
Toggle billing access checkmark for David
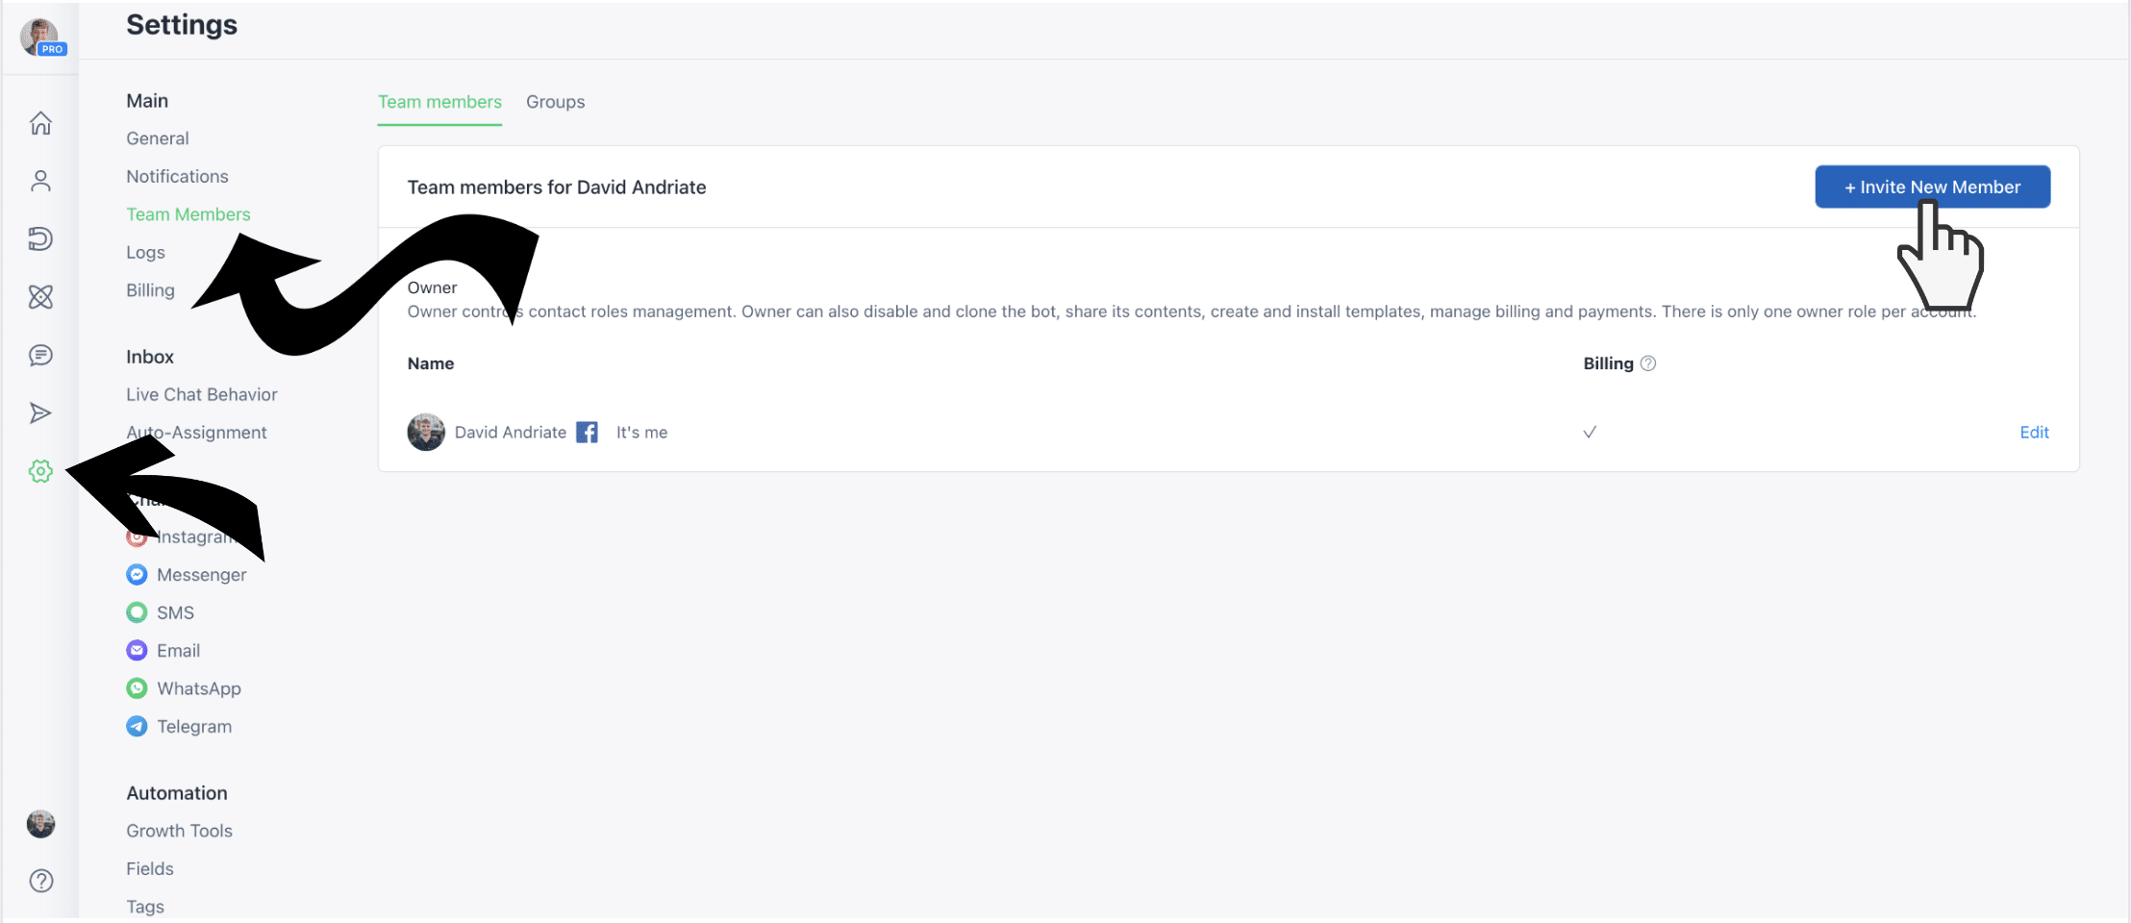click(x=1590, y=433)
